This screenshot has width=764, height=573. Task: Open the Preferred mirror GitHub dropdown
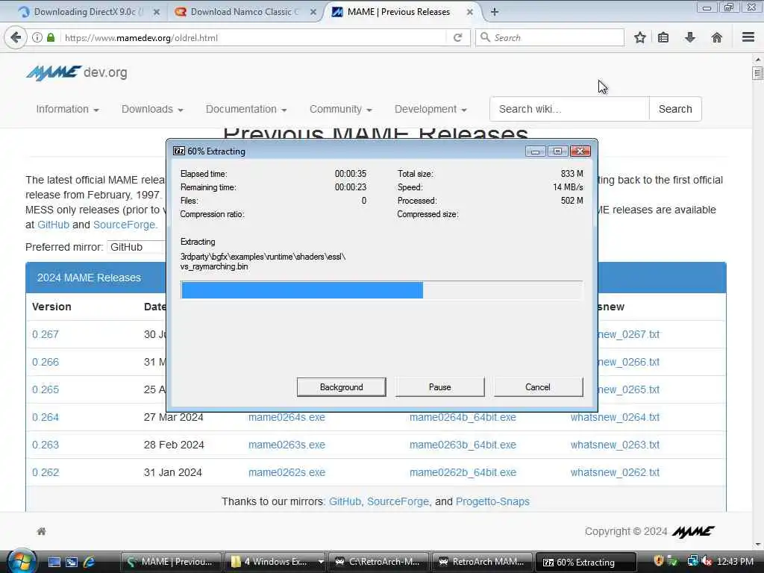(137, 247)
